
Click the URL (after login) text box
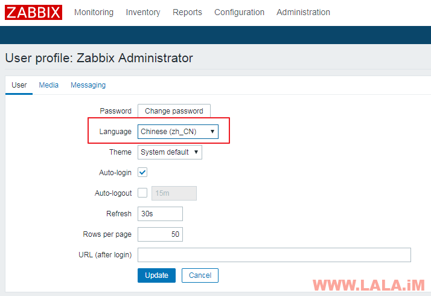pyautogui.click(x=274, y=255)
